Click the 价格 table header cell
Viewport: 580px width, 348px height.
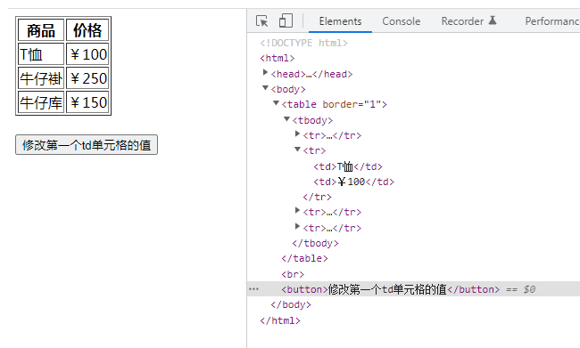87,30
